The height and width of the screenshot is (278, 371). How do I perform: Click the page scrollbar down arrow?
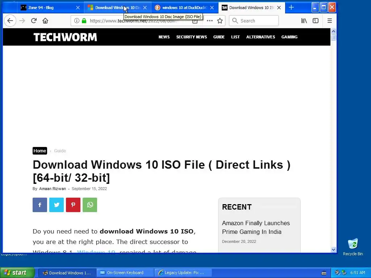tap(333, 250)
